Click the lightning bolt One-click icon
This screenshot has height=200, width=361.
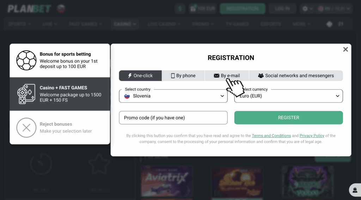tap(130, 76)
